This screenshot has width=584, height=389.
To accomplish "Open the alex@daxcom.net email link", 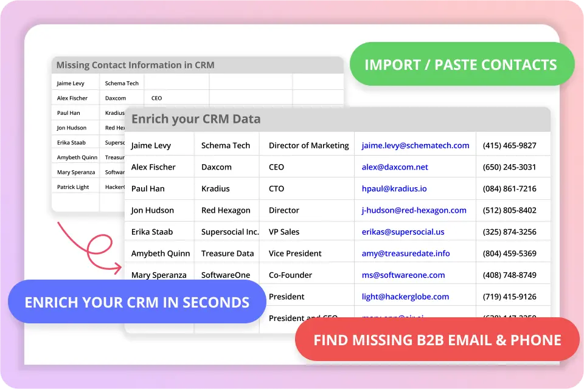I will (x=395, y=167).
